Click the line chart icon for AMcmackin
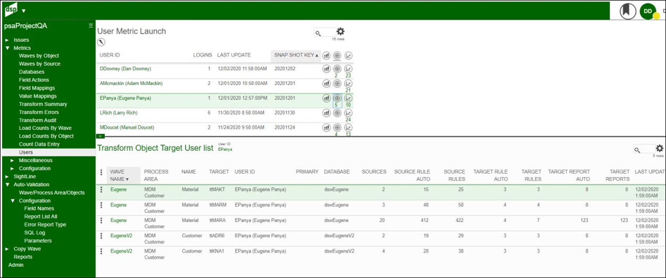The width and height of the screenshot is (666, 278). [x=348, y=83]
